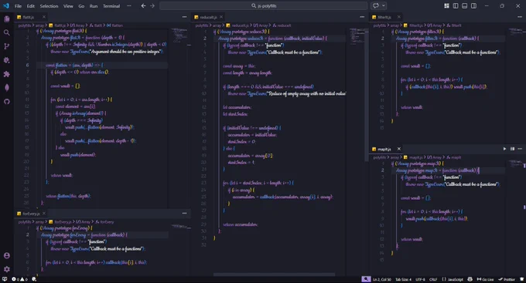526x283 pixels.
Task: Open the Extensions view
Action: 7,74
